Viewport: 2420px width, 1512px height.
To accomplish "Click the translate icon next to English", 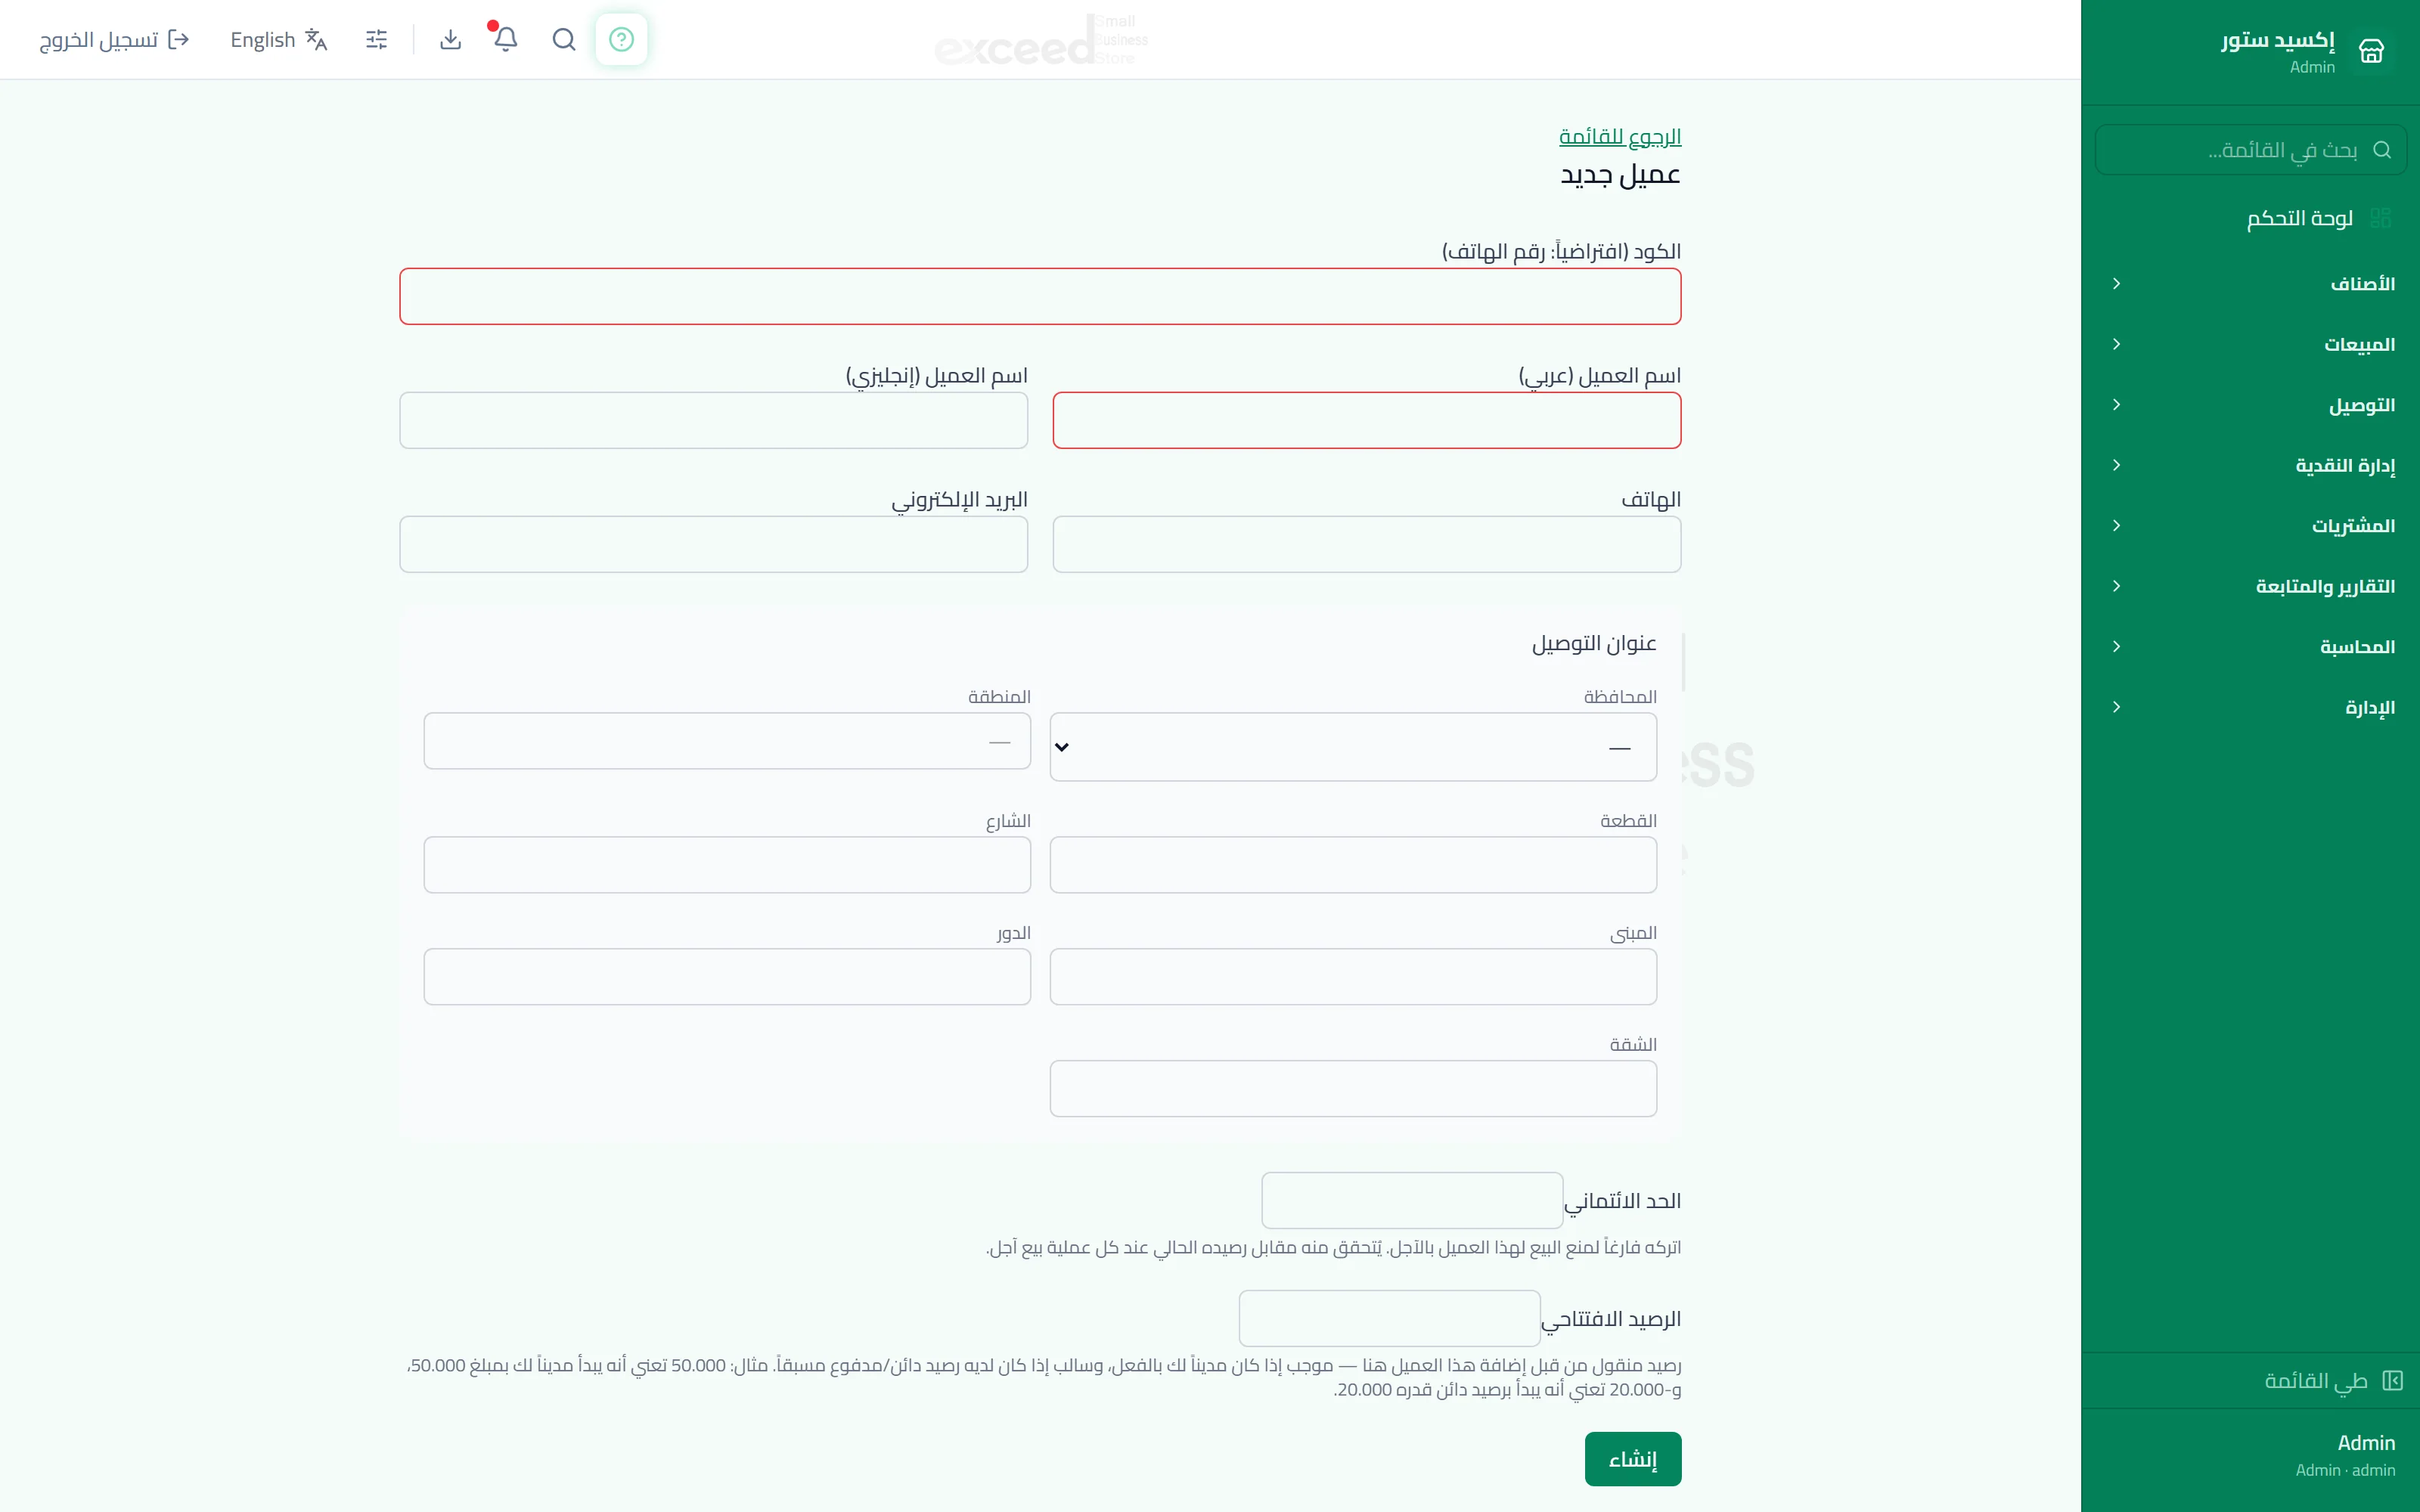I will (316, 39).
